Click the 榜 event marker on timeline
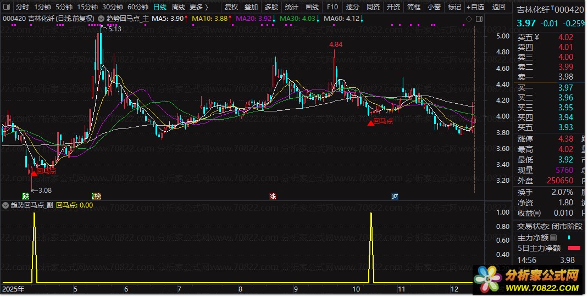 point(96,196)
